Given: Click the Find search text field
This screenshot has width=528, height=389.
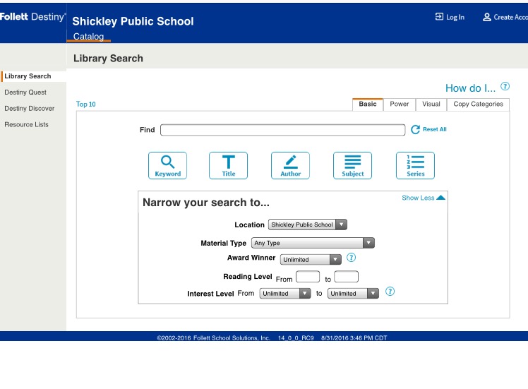Looking at the screenshot, I should click(282, 130).
